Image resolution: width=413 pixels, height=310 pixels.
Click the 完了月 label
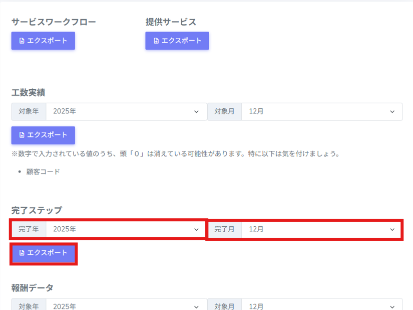(x=224, y=229)
